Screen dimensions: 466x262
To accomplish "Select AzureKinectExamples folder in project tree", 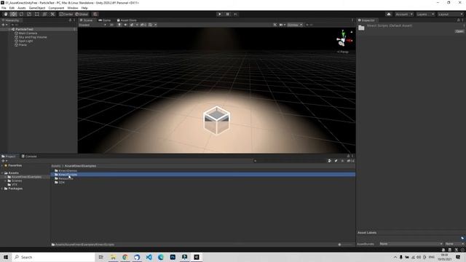I will pos(26,177).
